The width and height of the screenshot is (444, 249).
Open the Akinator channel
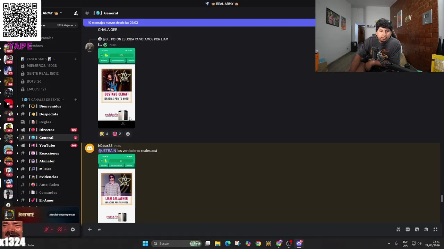click(49, 161)
